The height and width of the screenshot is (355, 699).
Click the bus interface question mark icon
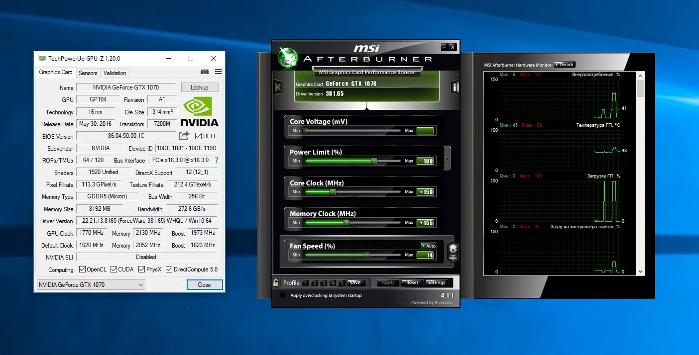tap(217, 160)
